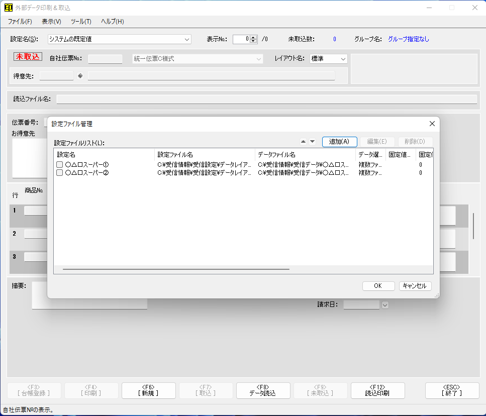Tick the checkbox for ○△□スーパー②
Viewport: 486px width, 416px height.
(x=59, y=172)
